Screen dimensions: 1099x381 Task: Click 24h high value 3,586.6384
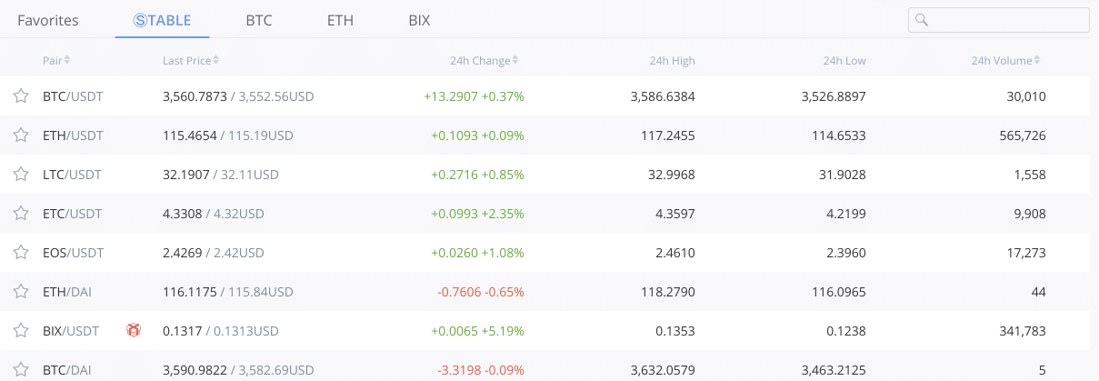(x=663, y=96)
